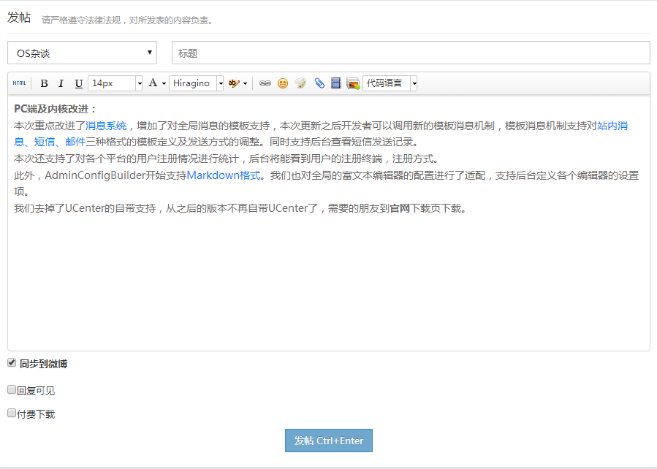Submit with 发帖 Ctrl+Enter button
This screenshot has width=657, height=469.
[x=329, y=441]
